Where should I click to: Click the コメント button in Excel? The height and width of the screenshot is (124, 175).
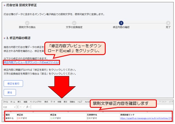163,102
